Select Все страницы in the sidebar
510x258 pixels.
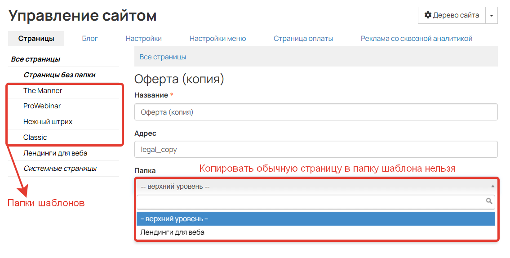(35, 59)
